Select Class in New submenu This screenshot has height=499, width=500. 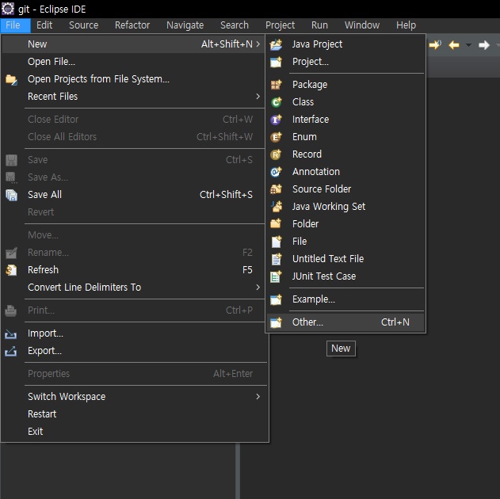[345, 102]
